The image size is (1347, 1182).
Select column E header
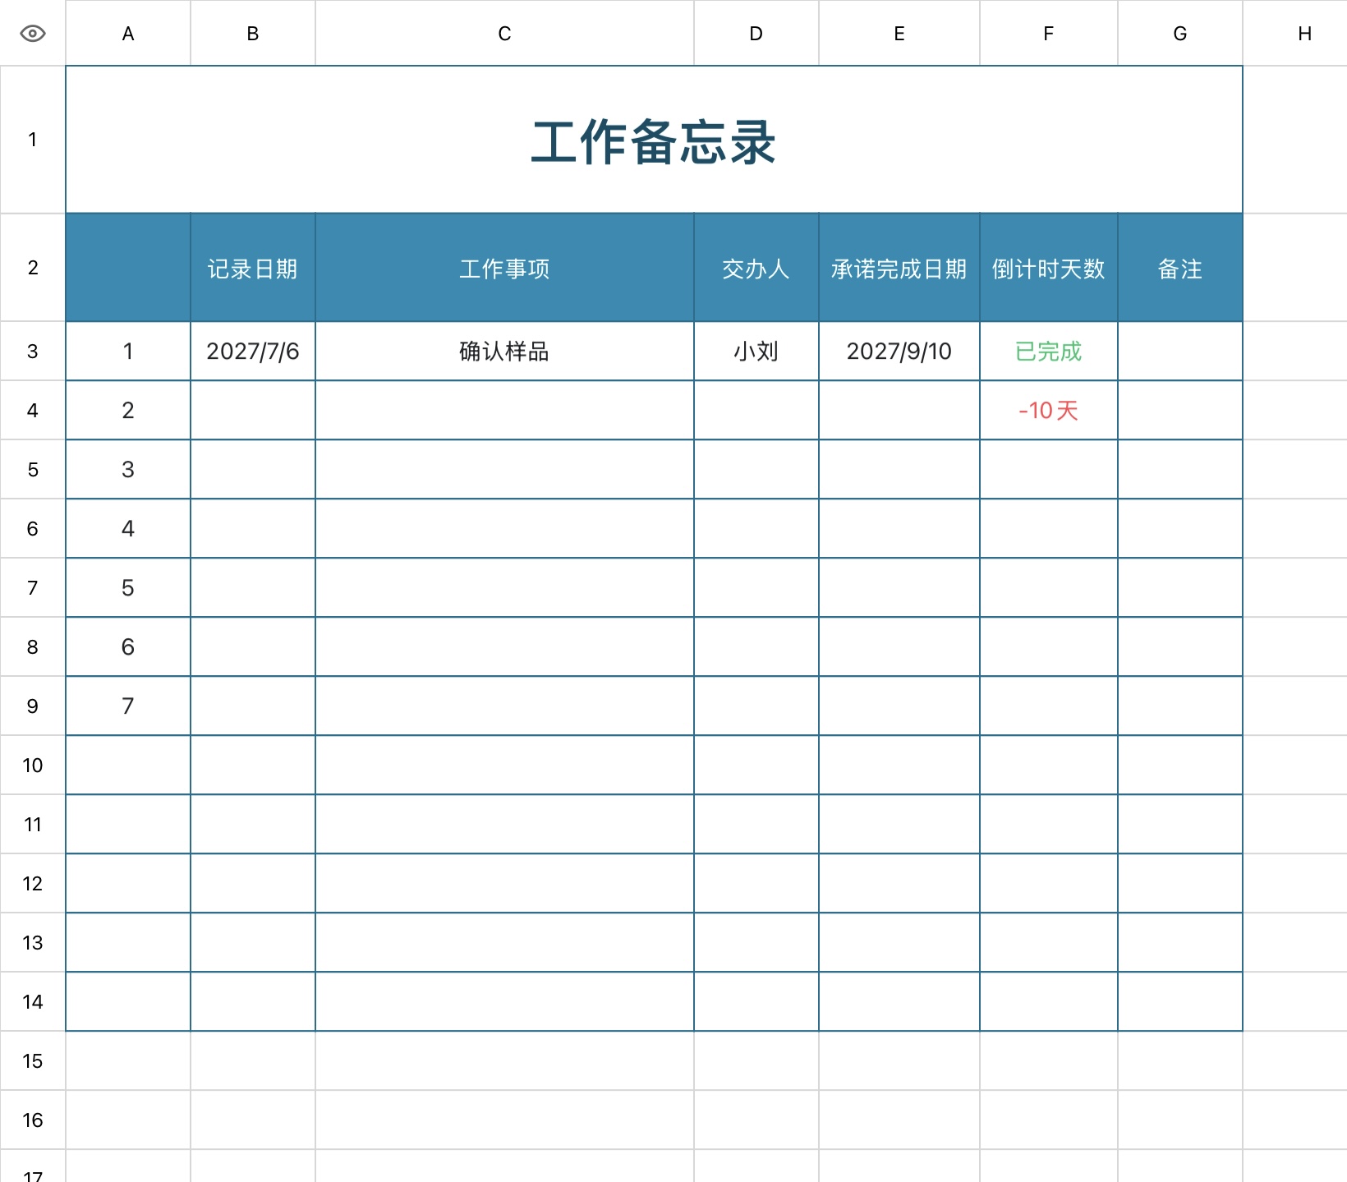pyautogui.click(x=899, y=33)
